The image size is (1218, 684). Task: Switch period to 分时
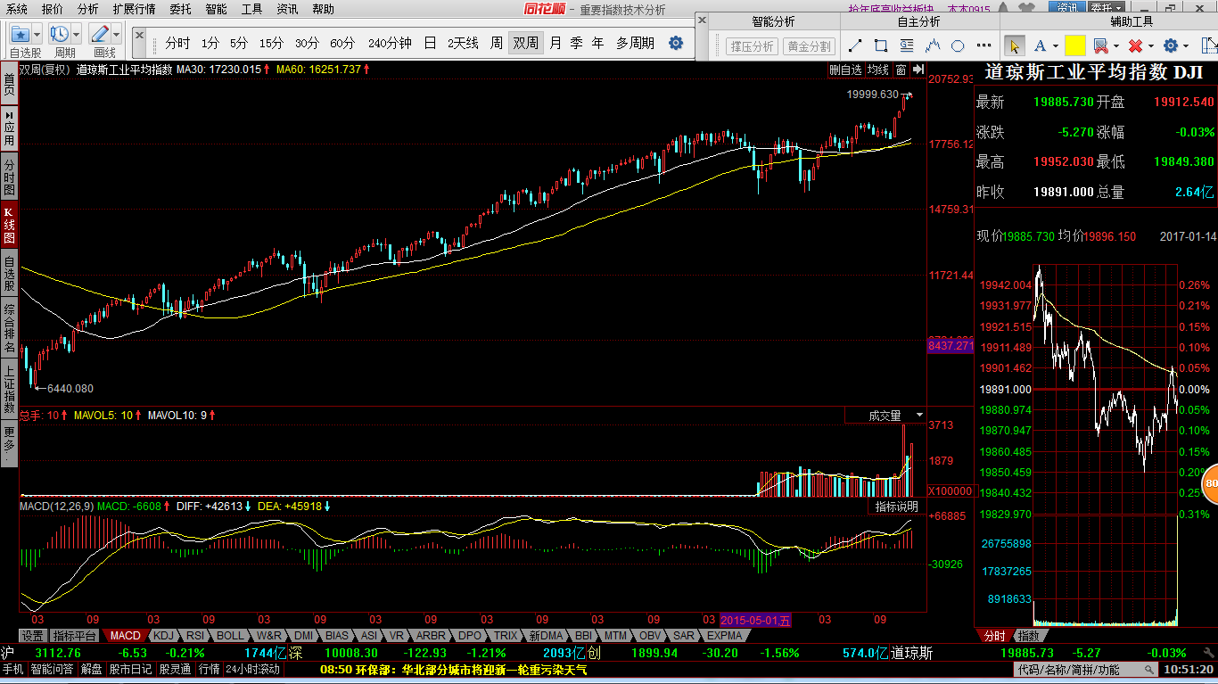point(177,43)
